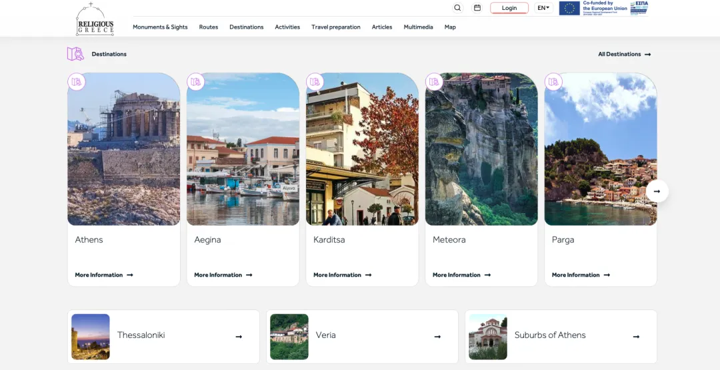
Task: Click More Information under Parga
Action: (580, 275)
